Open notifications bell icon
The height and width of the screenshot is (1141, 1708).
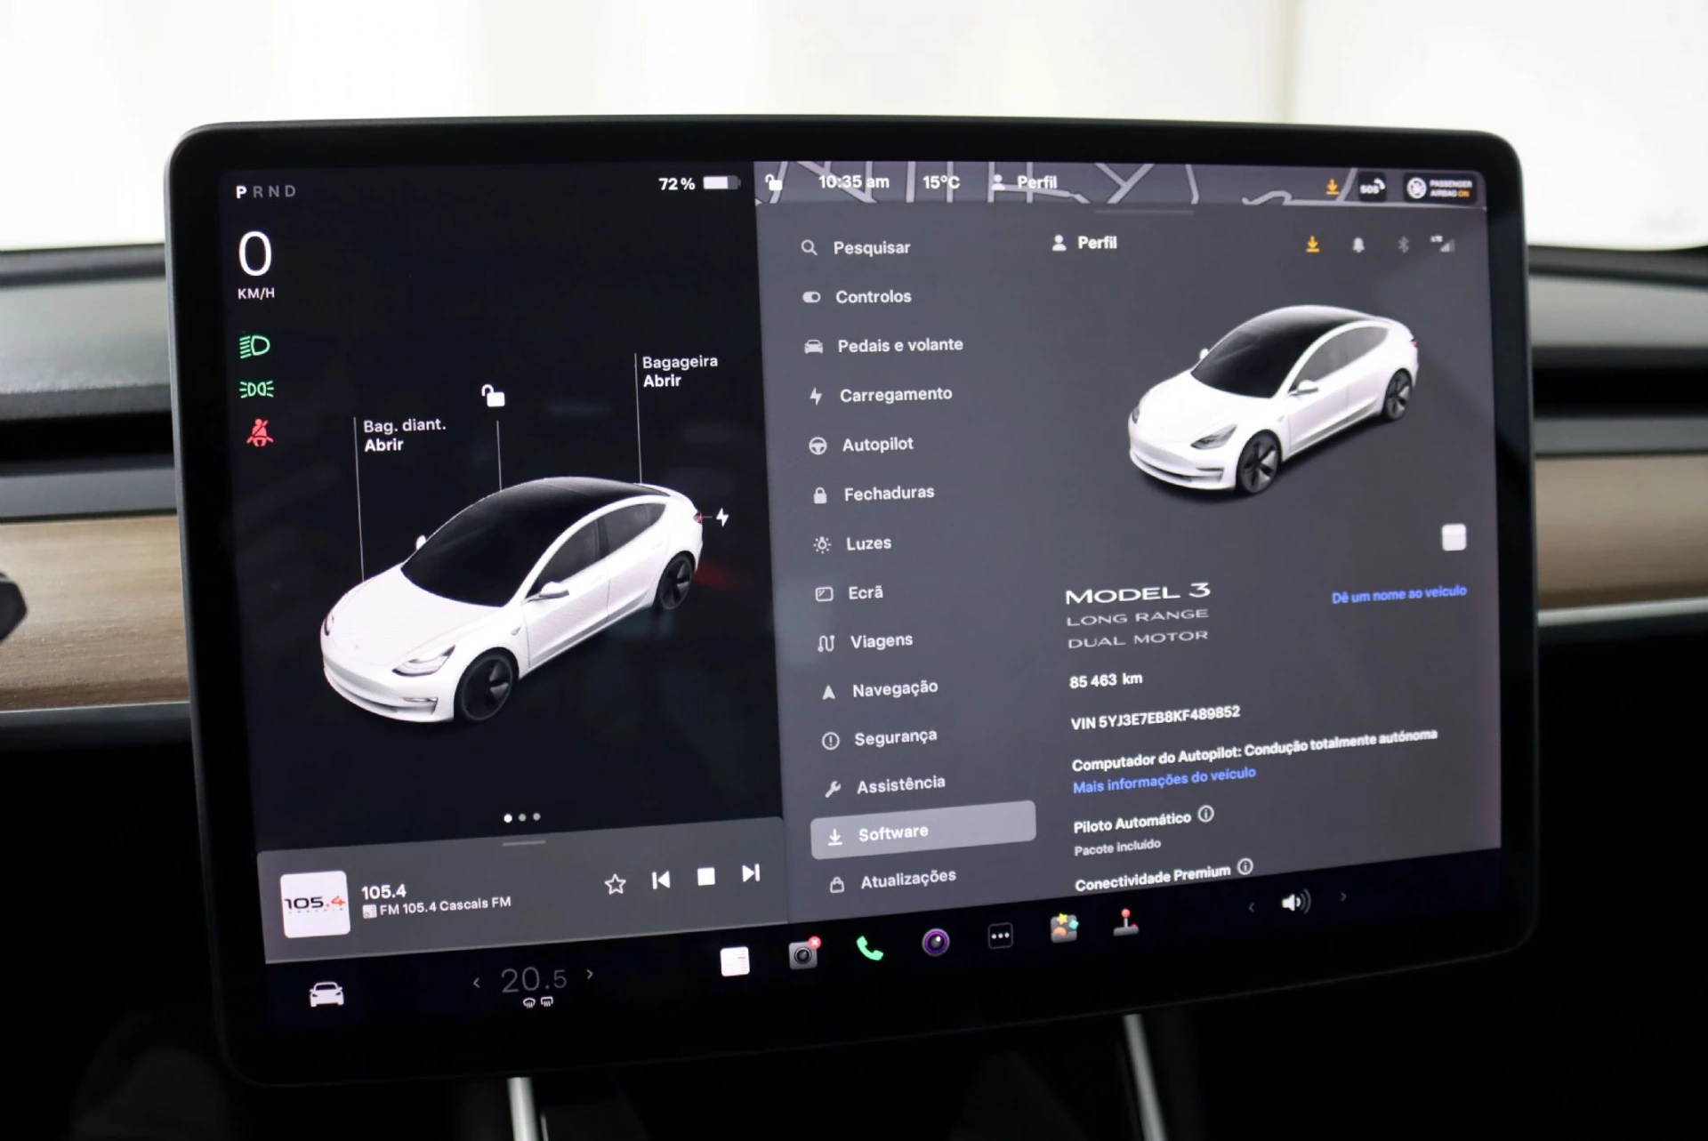pos(1358,245)
